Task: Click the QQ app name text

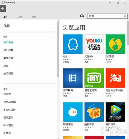Action: [x=65, y=56]
